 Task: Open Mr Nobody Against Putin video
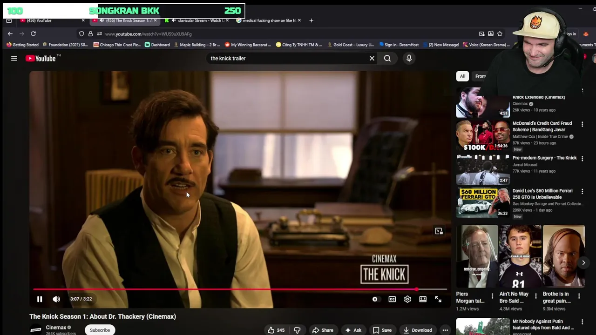pos(483,326)
